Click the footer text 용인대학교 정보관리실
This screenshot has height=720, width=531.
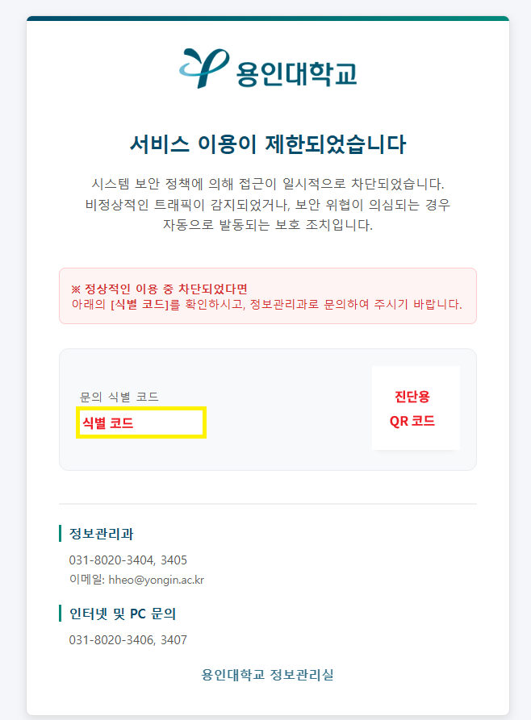click(267, 675)
